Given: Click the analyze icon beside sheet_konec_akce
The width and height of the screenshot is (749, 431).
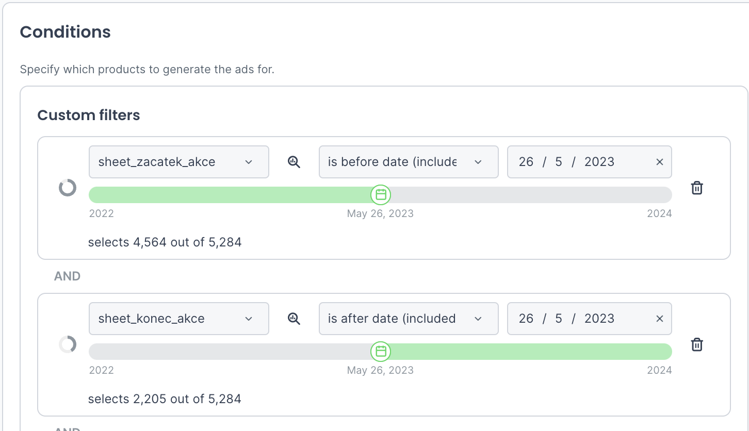Looking at the screenshot, I should point(294,319).
